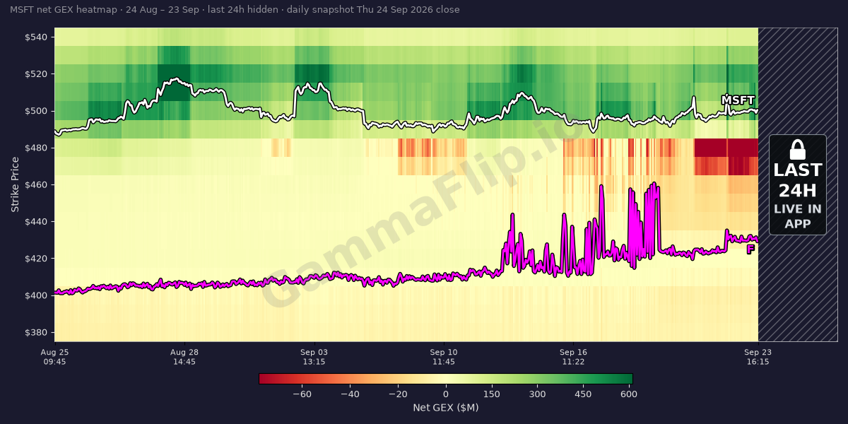
Task: Click the MSFT price line label
Action: click(738, 100)
